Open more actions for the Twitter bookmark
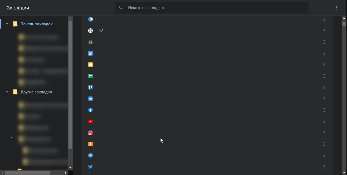The width and height of the screenshot is (347, 175). [324, 167]
